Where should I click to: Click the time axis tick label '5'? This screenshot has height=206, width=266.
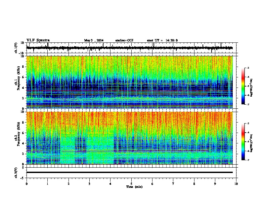[131, 184]
